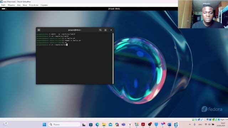Screen dimensions: 228x128
Task: Click the current 'vi ~/work/os/lab' prompt line
Action: coord(52,45)
